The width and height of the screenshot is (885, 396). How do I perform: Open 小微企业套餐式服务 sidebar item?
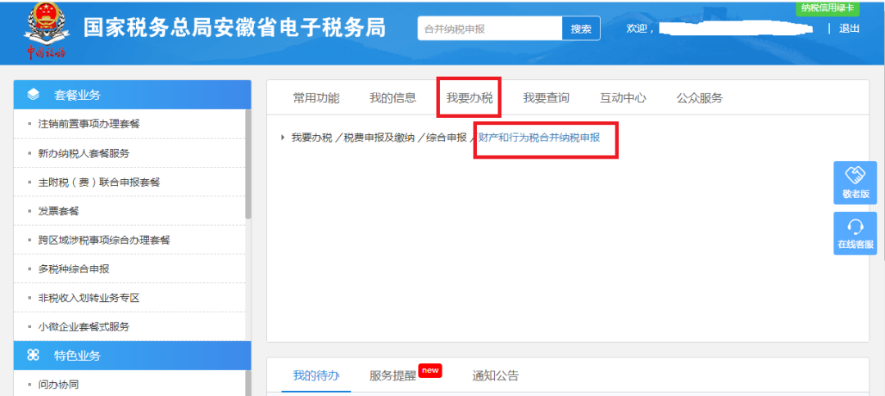click(84, 326)
